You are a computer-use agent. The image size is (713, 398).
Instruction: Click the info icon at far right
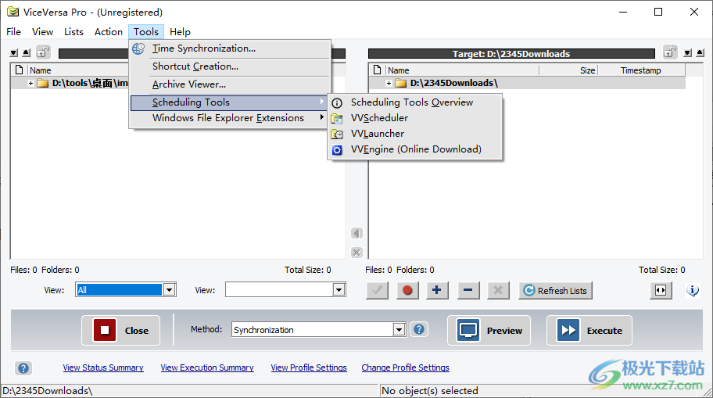coord(692,290)
